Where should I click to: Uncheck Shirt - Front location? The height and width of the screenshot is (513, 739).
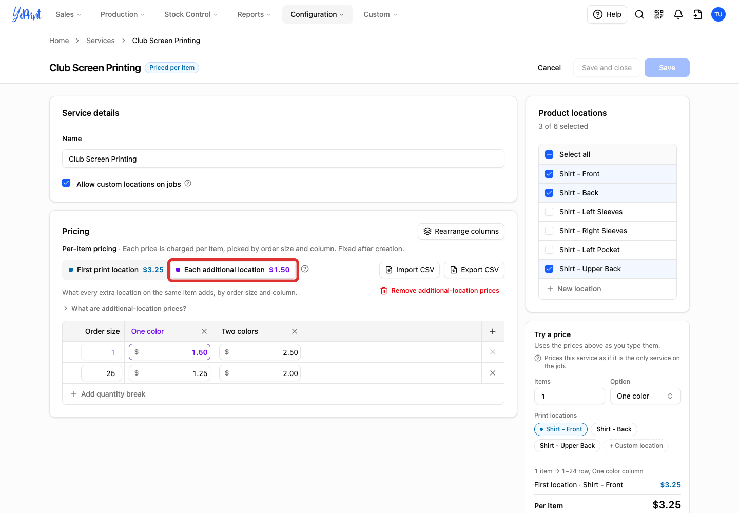pos(549,174)
